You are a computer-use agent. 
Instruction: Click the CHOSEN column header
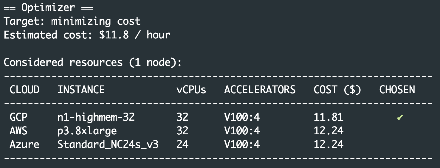pyautogui.click(x=397, y=90)
